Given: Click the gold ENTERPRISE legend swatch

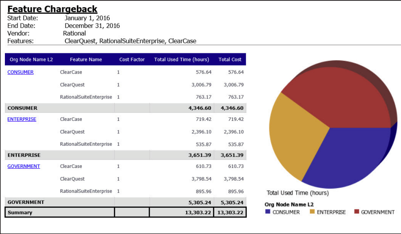Looking at the screenshot, I should click(x=312, y=212).
